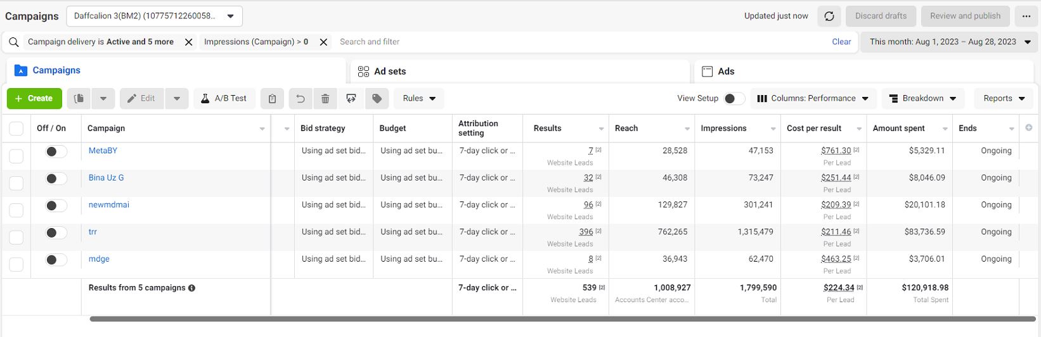
Task: Open the Edit options dropdown arrow
Action: coord(177,99)
